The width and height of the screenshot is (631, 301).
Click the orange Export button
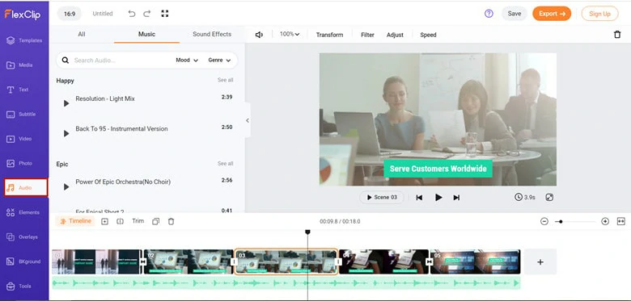(552, 14)
